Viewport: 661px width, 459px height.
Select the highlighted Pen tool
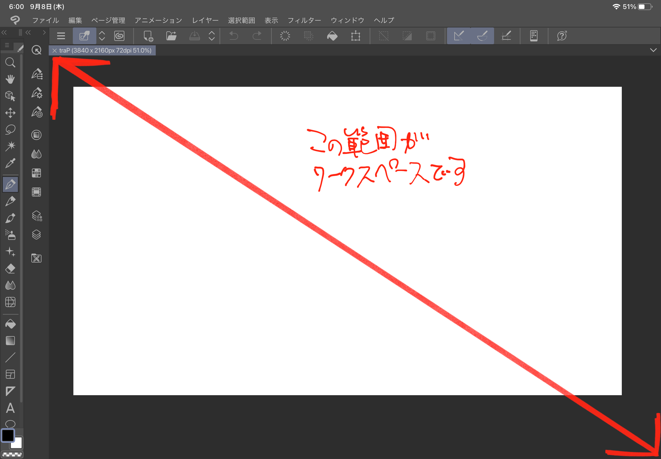10,184
